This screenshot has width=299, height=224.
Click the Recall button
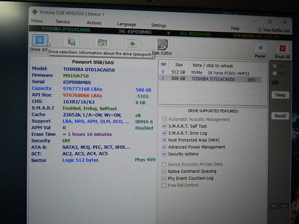280,116
